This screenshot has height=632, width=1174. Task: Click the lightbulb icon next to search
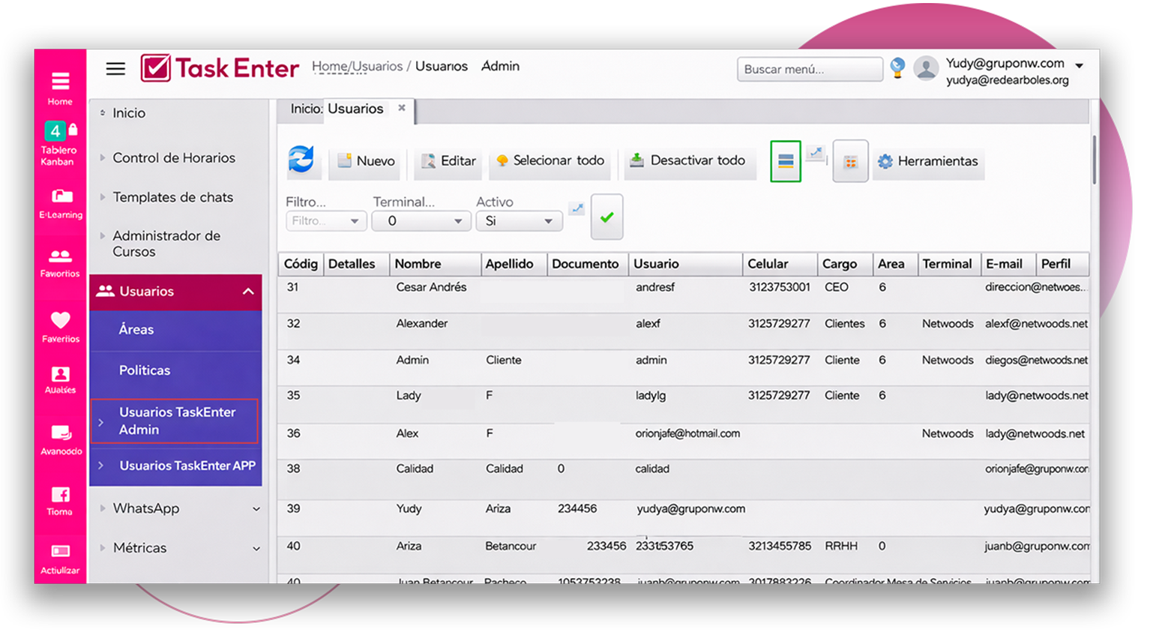[897, 68]
